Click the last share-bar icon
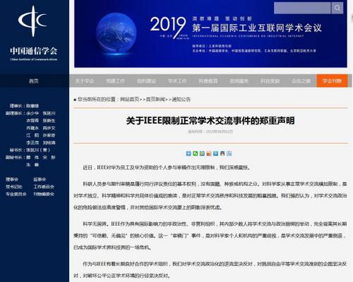 click(229, 154)
